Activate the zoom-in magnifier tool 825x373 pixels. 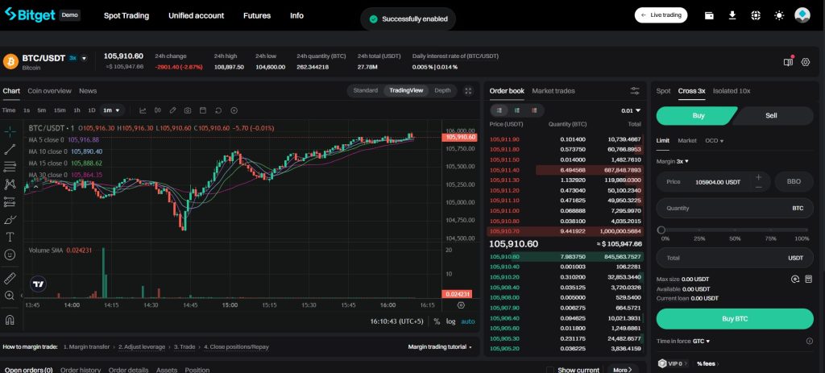pos(10,296)
